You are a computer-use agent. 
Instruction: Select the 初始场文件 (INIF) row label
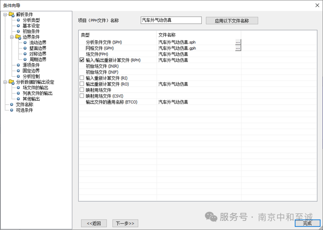point(102,72)
